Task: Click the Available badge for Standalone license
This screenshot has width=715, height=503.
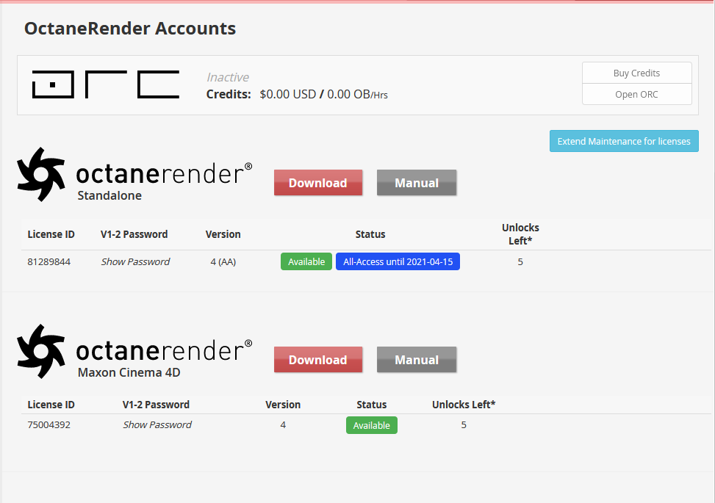Action: tap(306, 261)
